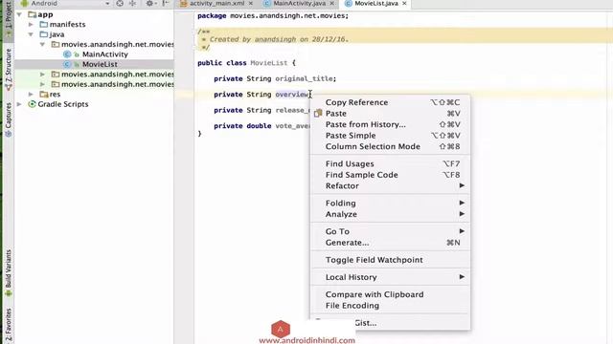Select java folder in project tree
The height and width of the screenshot is (344, 613).
pyautogui.click(x=57, y=34)
